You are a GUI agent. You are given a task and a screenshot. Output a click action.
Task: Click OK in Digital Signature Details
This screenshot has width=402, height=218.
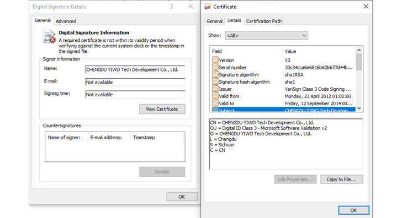click(x=182, y=197)
